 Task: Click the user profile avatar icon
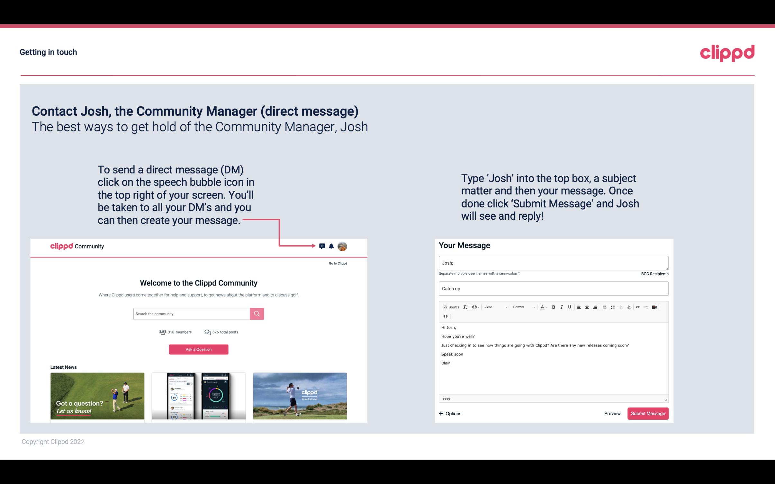pyautogui.click(x=343, y=246)
